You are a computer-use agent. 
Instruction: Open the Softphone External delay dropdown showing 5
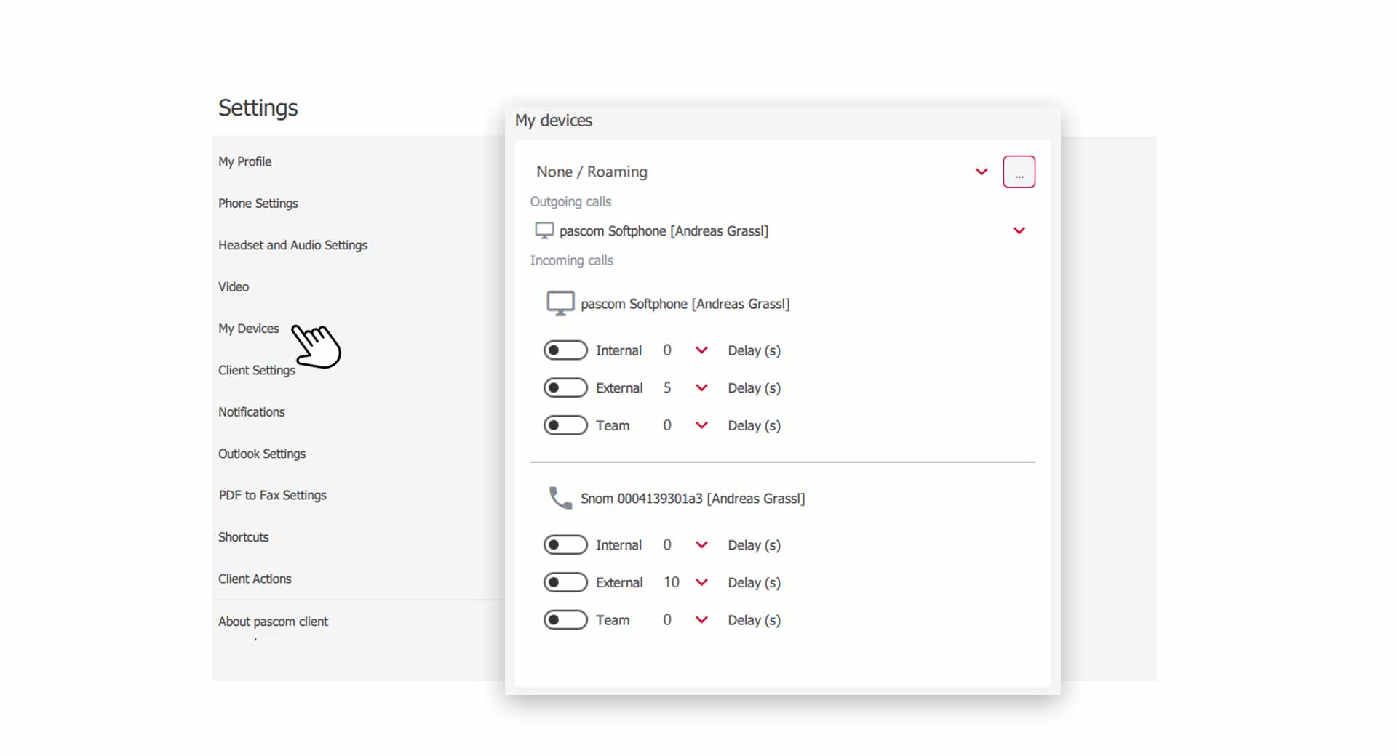701,388
